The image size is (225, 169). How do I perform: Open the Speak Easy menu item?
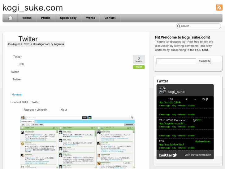[x=68, y=18]
